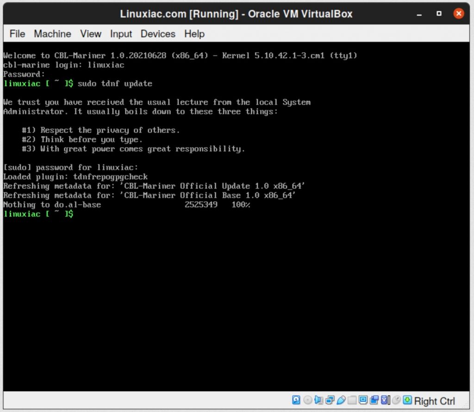Open the USB devices status icon

(340, 400)
